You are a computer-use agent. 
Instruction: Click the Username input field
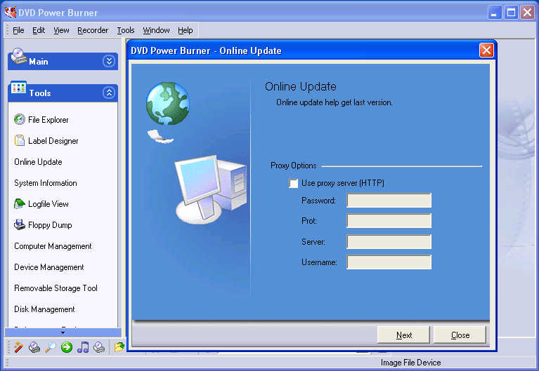[x=389, y=262]
